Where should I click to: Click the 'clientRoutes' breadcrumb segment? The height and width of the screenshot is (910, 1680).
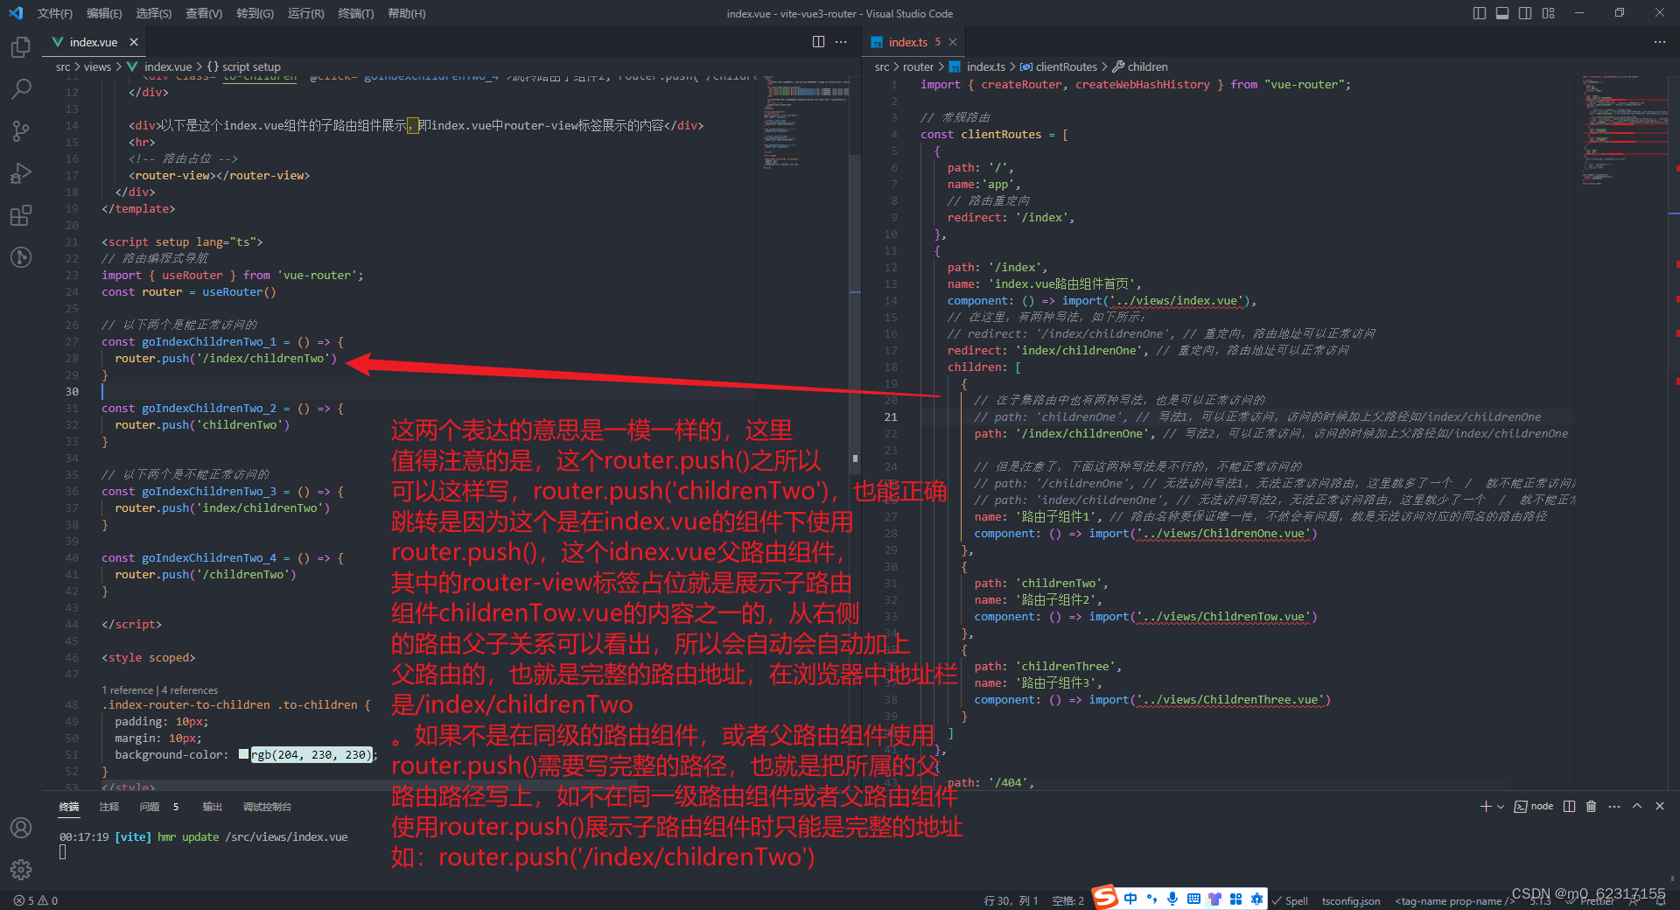[1067, 67]
